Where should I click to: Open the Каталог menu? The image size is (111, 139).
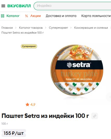click(x=13, y=16)
